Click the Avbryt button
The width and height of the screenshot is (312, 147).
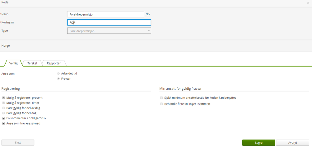(x=293, y=143)
